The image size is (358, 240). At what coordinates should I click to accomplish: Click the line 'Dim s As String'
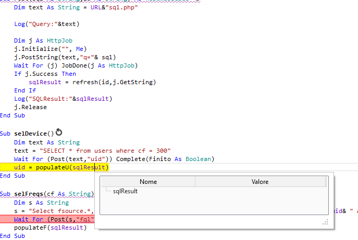coord(41,203)
